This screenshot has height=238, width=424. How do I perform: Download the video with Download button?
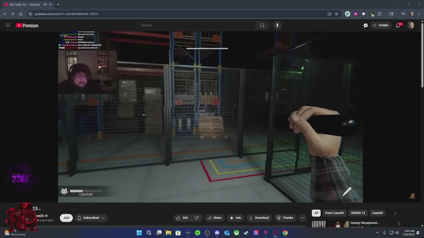pyautogui.click(x=259, y=218)
